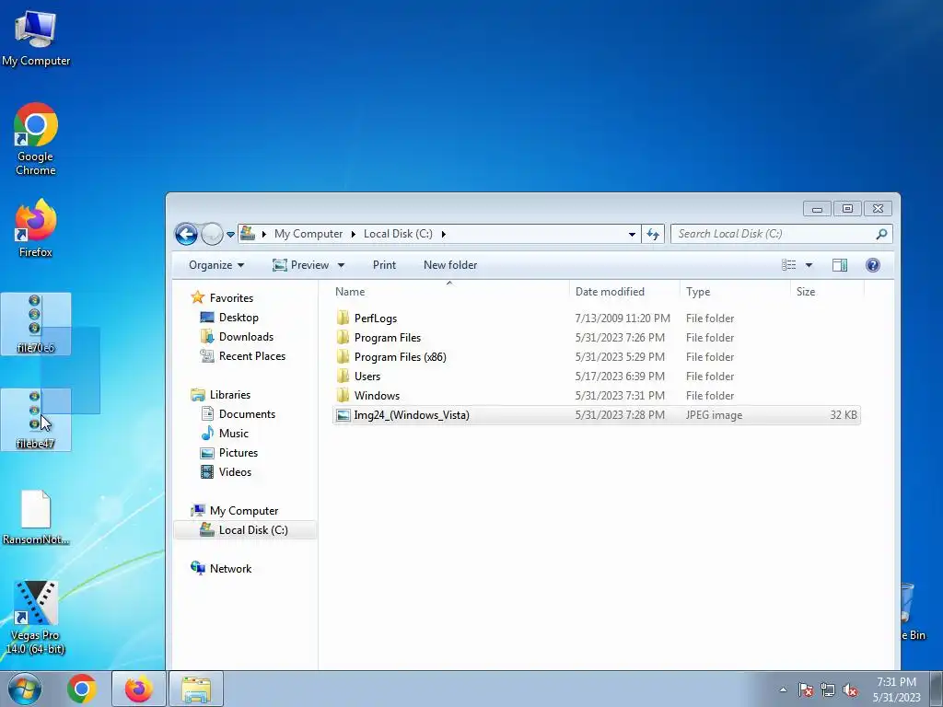
Task: Create a New folder
Action: (x=449, y=265)
